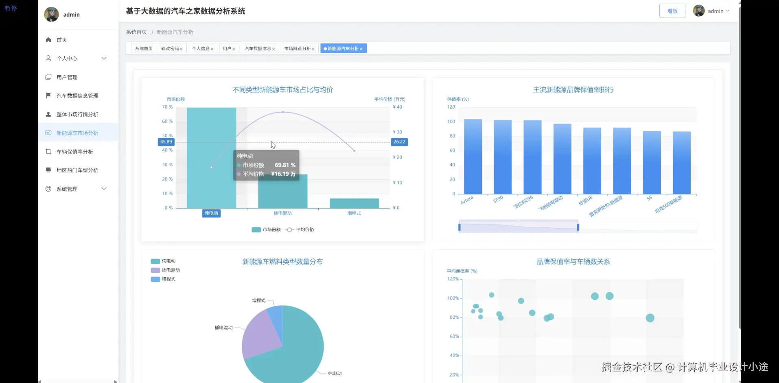Click the flag icon for 汽车数据信息管理
Viewport: 779px width, 383px height.
click(48, 96)
